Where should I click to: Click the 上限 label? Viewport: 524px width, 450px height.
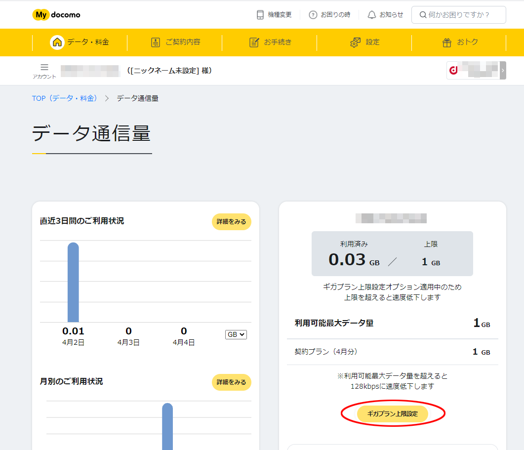coord(431,244)
